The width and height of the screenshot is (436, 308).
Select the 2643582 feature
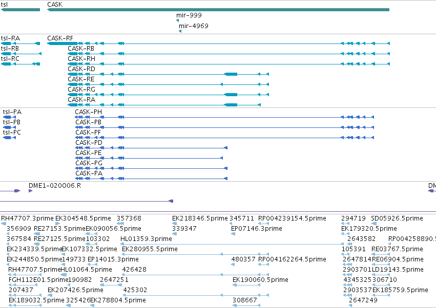(351, 244)
